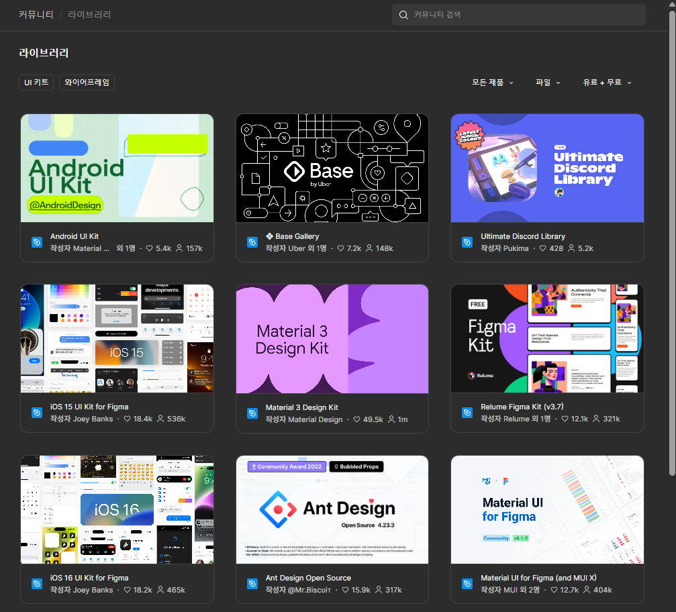Click the heart icon on Ant Design Open Source
676x612 pixels.
(346, 590)
